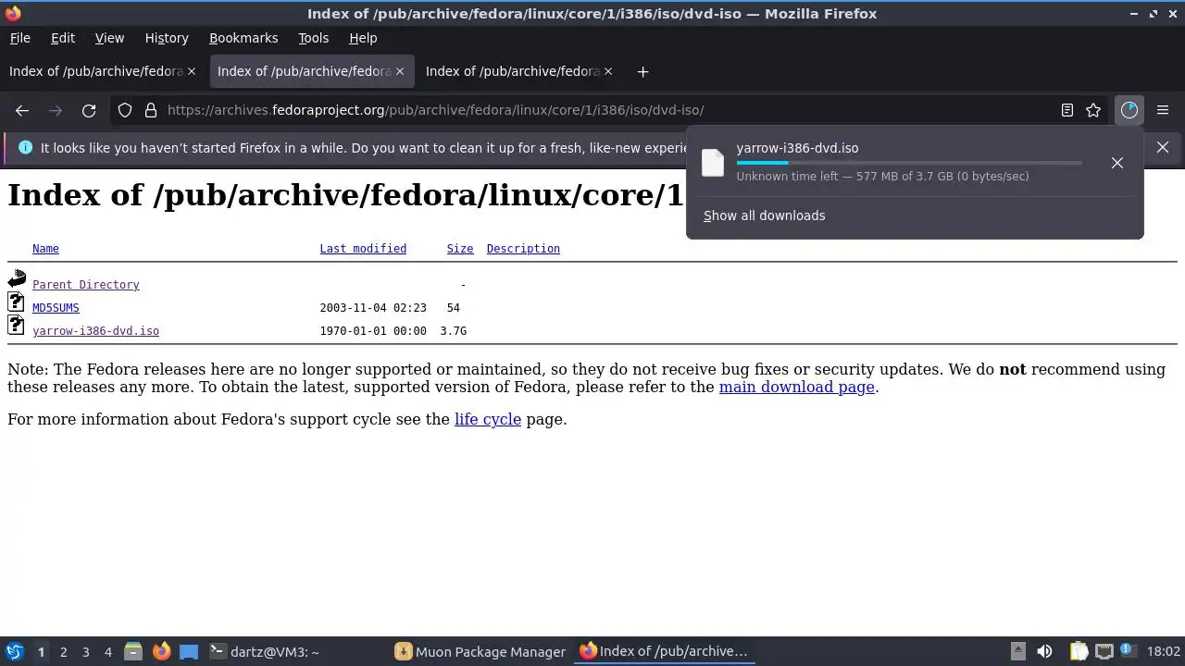
Task: Open the Edit menu
Action: [63, 38]
